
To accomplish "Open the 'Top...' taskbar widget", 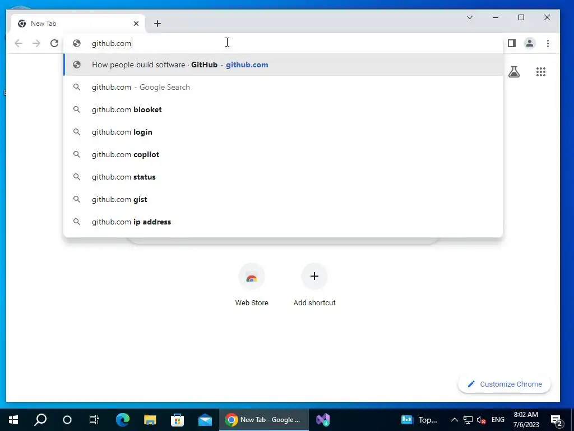I will [x=419, y=420].
